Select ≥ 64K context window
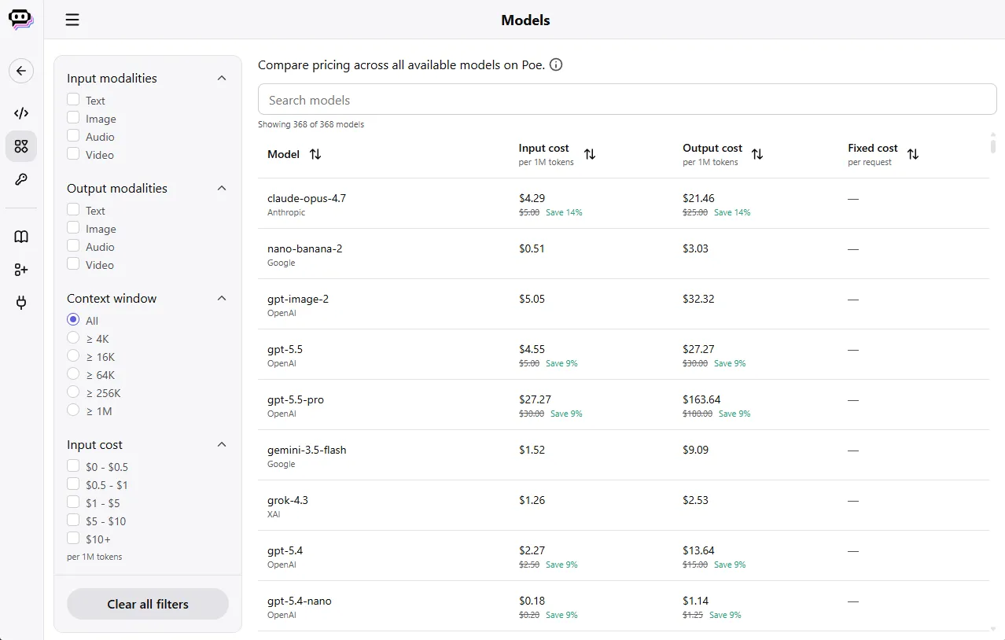 (x=73, y=374)
